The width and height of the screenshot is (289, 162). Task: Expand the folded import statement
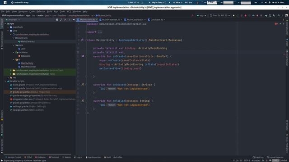pos(100,32)
